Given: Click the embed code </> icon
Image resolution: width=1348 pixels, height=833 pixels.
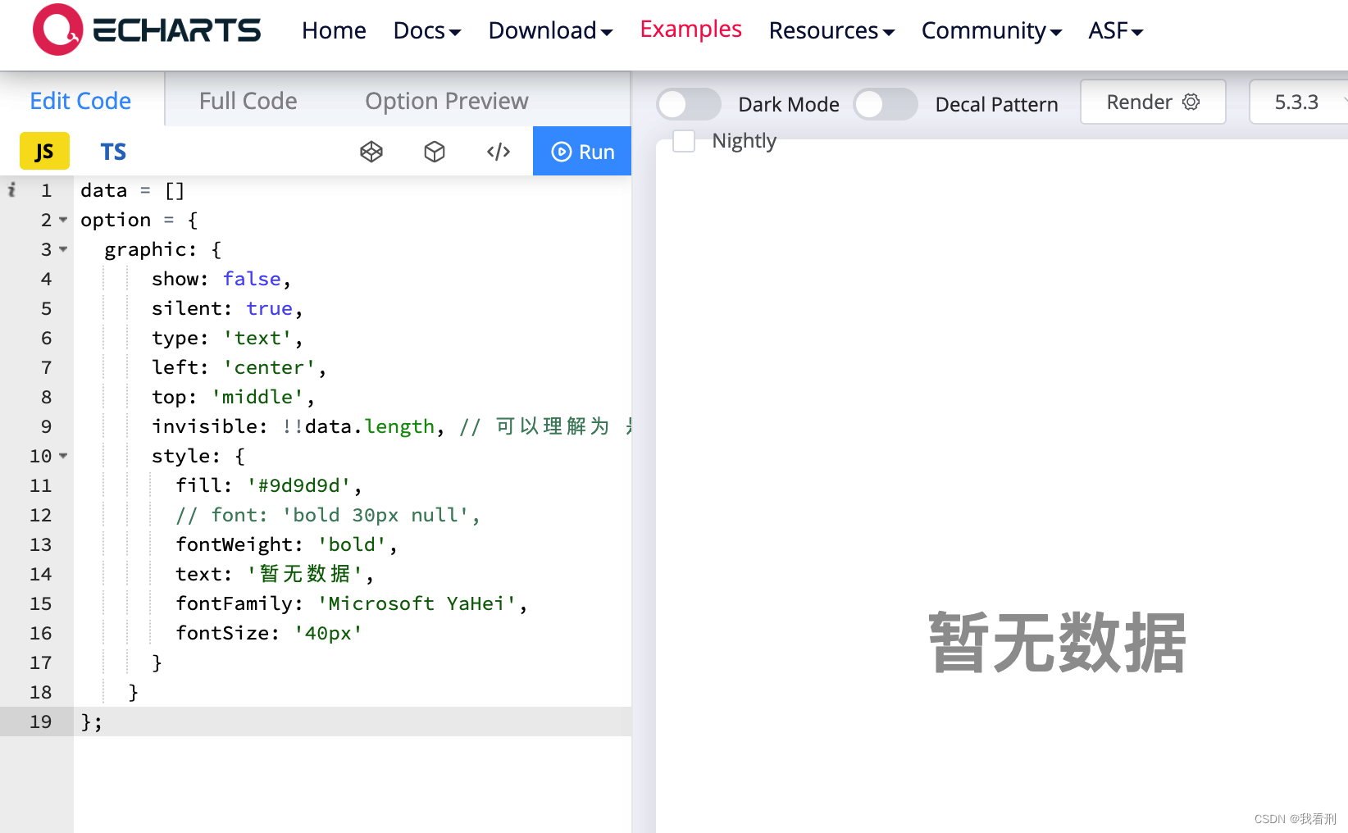Looking at the screenshot, I should click(498, 151).
